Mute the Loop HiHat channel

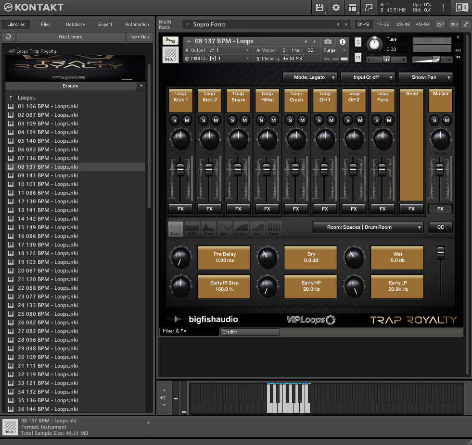click(274, 120)
